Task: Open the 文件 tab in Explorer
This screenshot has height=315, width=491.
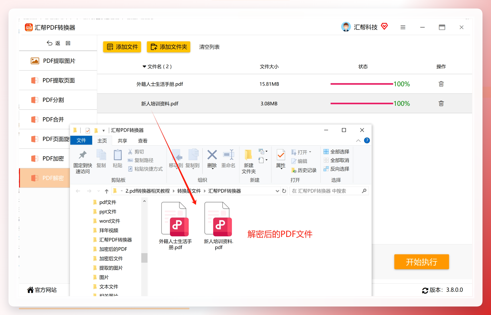Action: (81, 141)
